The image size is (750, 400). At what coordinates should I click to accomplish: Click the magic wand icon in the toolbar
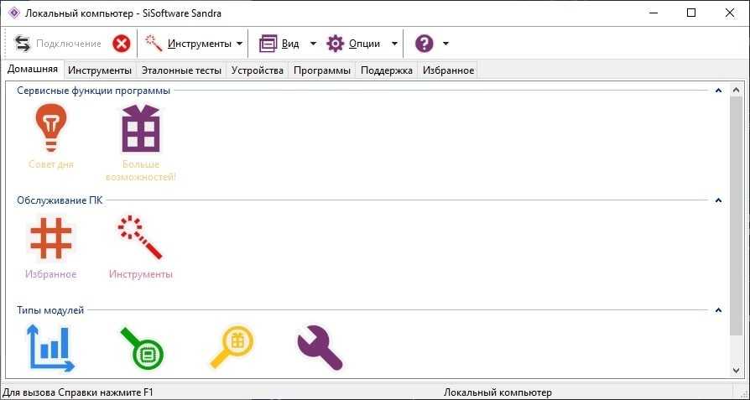154,44
